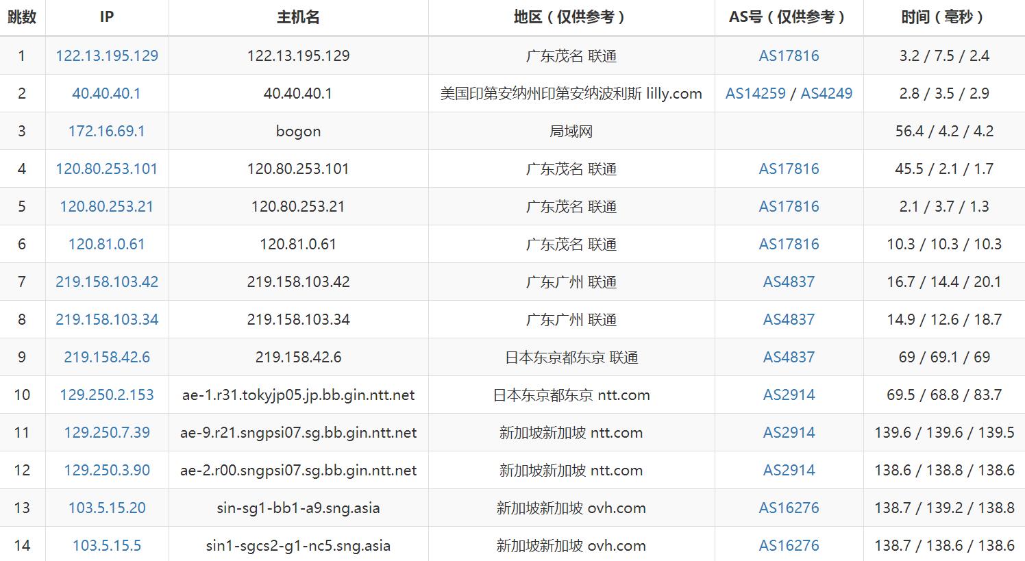Click time cell 138.6 / 138.8 / 138.6
The width and height of the screenshot is (1025, 561).
pyautogui.click(x=944, y=470)
